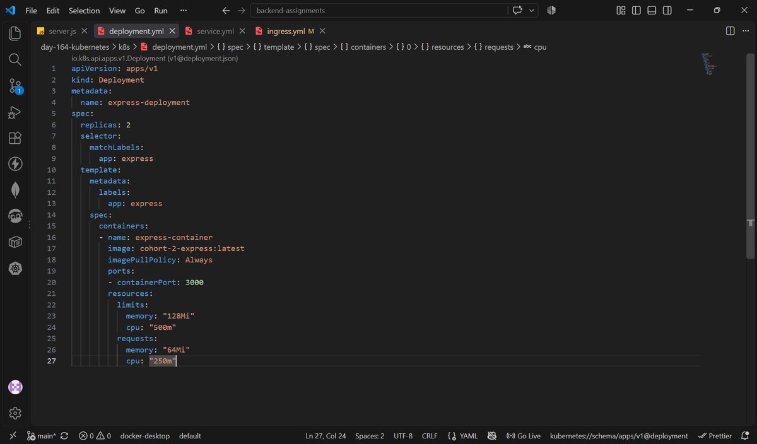757x444 pixels.
Task: Click the Synchronize Changes icon
Action: coord(64,436)
